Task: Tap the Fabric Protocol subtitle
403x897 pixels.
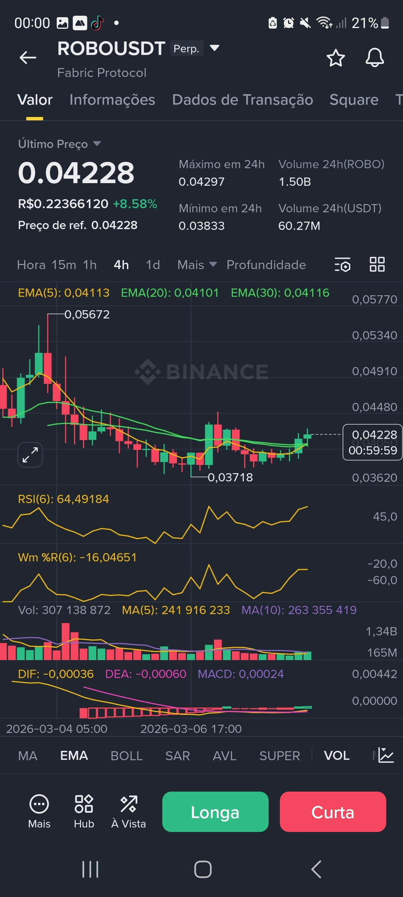Action: (x=102, y=73)
